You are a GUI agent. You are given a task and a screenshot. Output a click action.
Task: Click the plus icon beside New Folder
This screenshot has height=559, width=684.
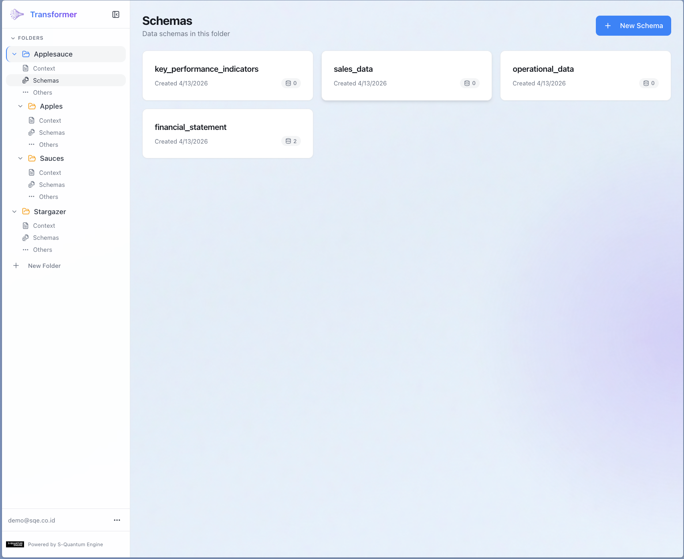coord(16,266)
